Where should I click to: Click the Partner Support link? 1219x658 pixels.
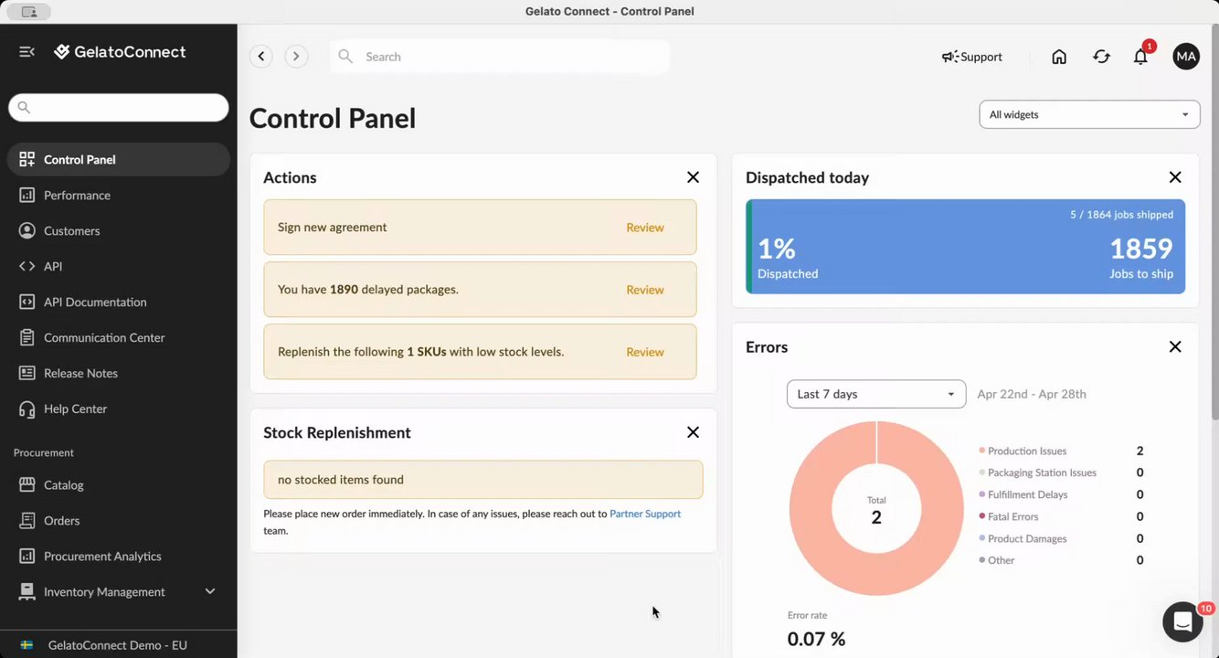click(x=645, y=514)
